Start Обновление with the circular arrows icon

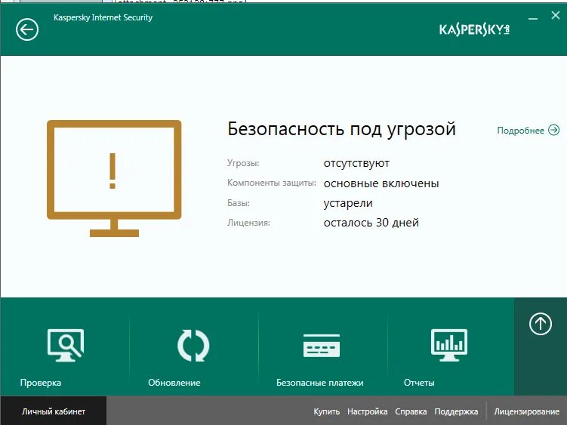(193, 346)
